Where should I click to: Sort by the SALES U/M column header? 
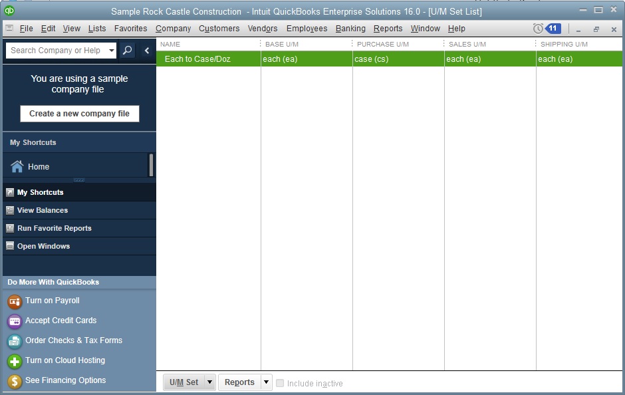pos(489,45)
